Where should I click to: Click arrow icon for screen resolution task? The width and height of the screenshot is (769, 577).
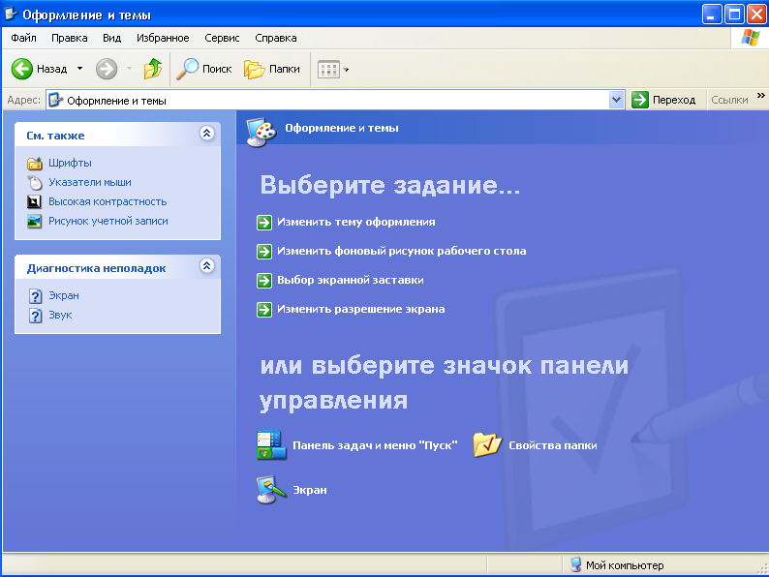click(x=264, y=310)
